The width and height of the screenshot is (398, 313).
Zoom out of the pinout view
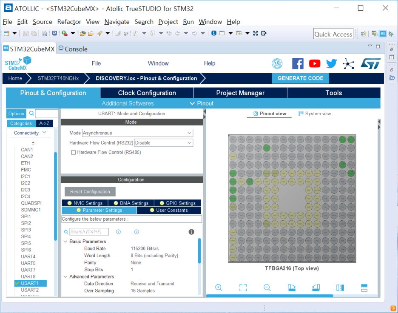(x=267, y=287)
